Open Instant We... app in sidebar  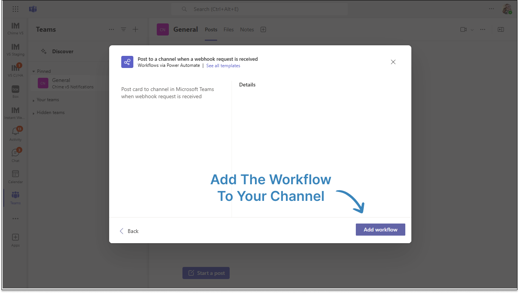(x=15, y=113)
